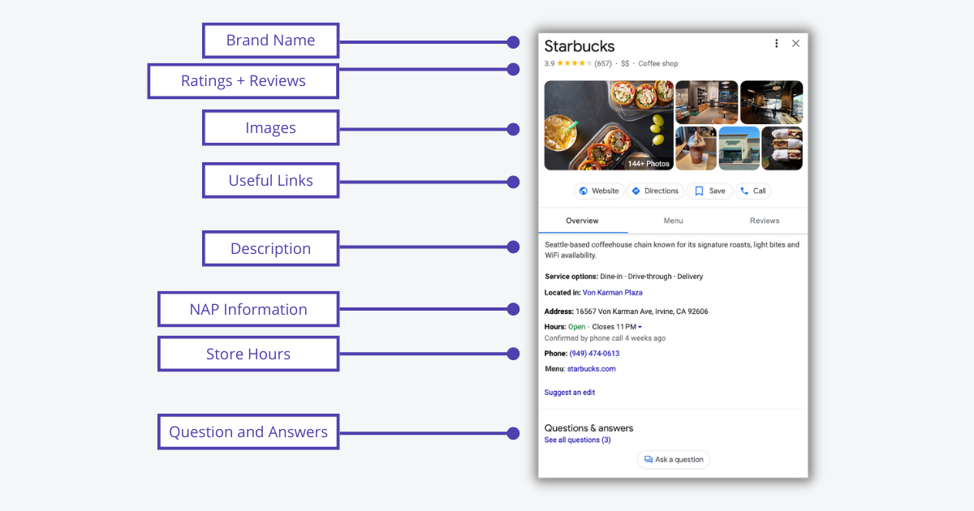Open the storefront exterior photo thumbnail

(739, 148)
